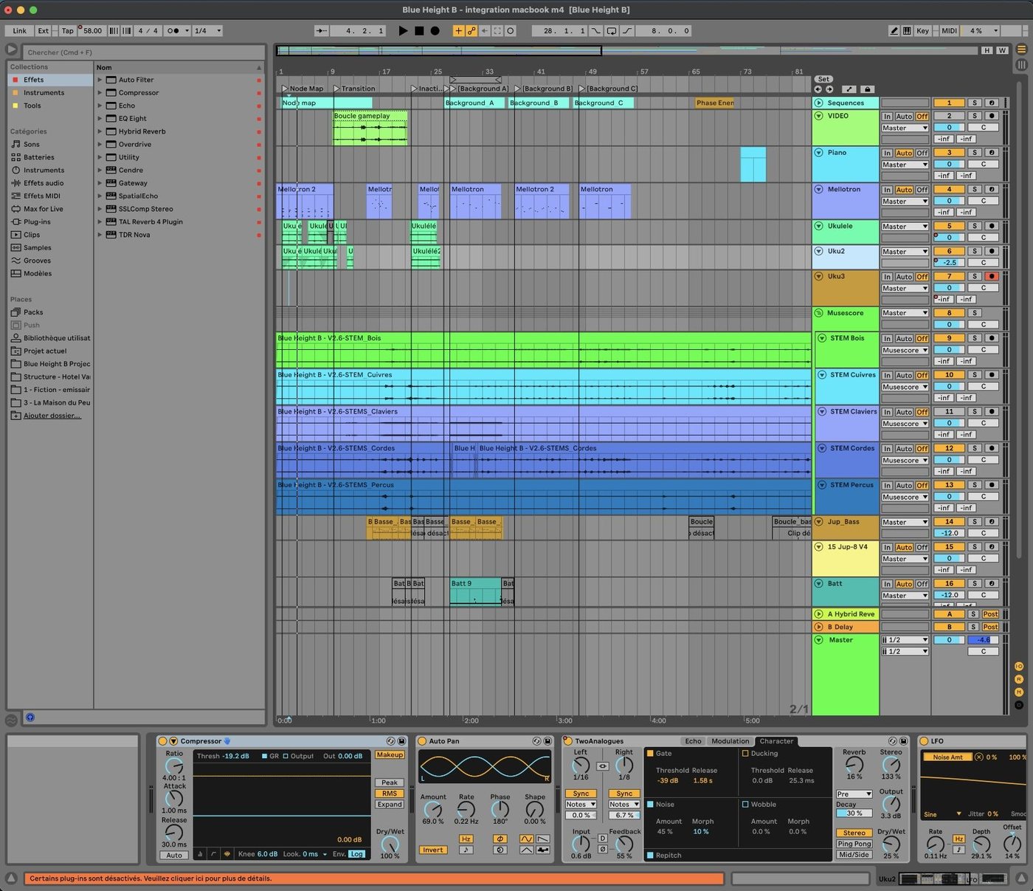Viewport: 1033px width, 891px height.
Task: Expand the Auto Filter folder
Action: pyautogui.click(x=100, y=80)
